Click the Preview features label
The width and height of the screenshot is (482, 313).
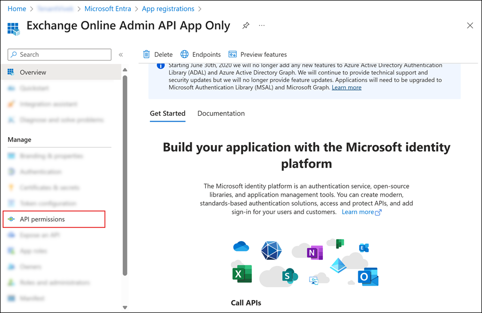(x=263, y=55)
